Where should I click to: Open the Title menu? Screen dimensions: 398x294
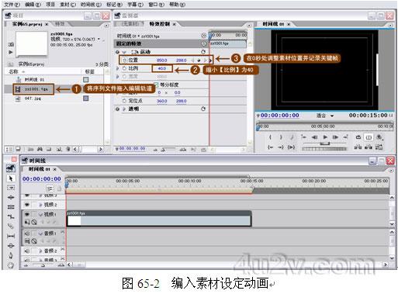pyautogui.click(x=136, y=5)
